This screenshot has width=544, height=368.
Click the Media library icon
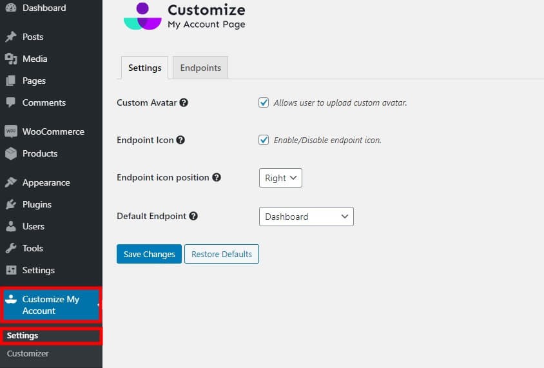pos(11,59)
